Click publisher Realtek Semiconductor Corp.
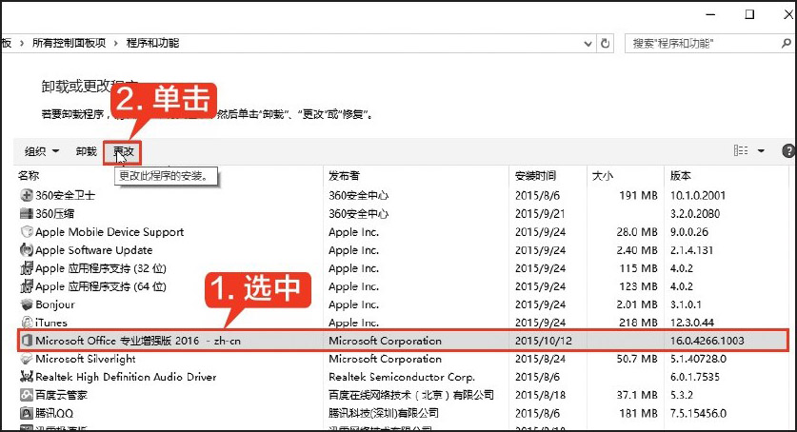 pos(402,377)
